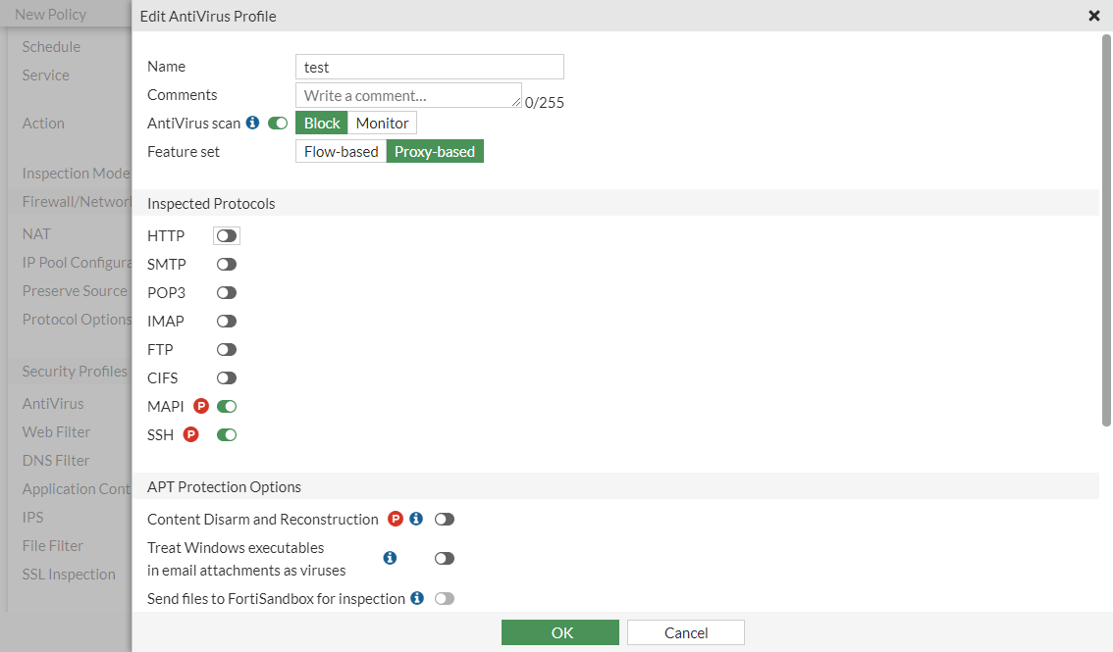Open the FortiSandbox inspection info icon

coord(417,598)
